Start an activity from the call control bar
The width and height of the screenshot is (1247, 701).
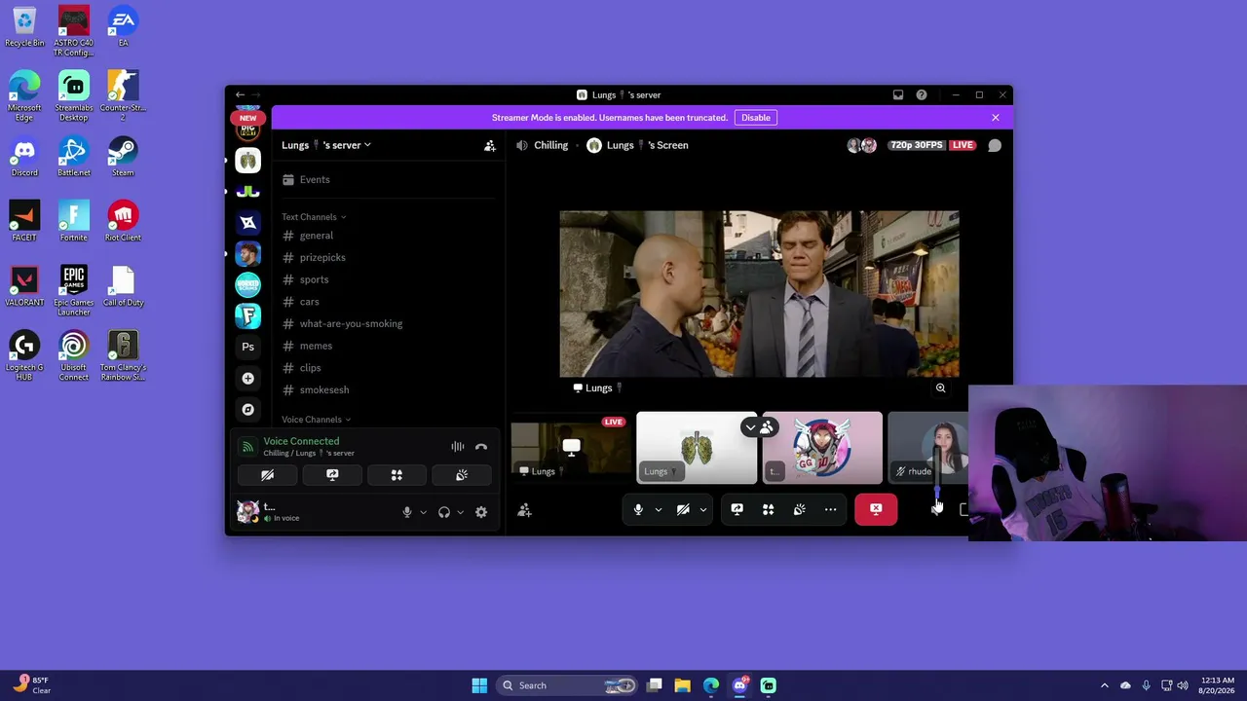[769, 509]
